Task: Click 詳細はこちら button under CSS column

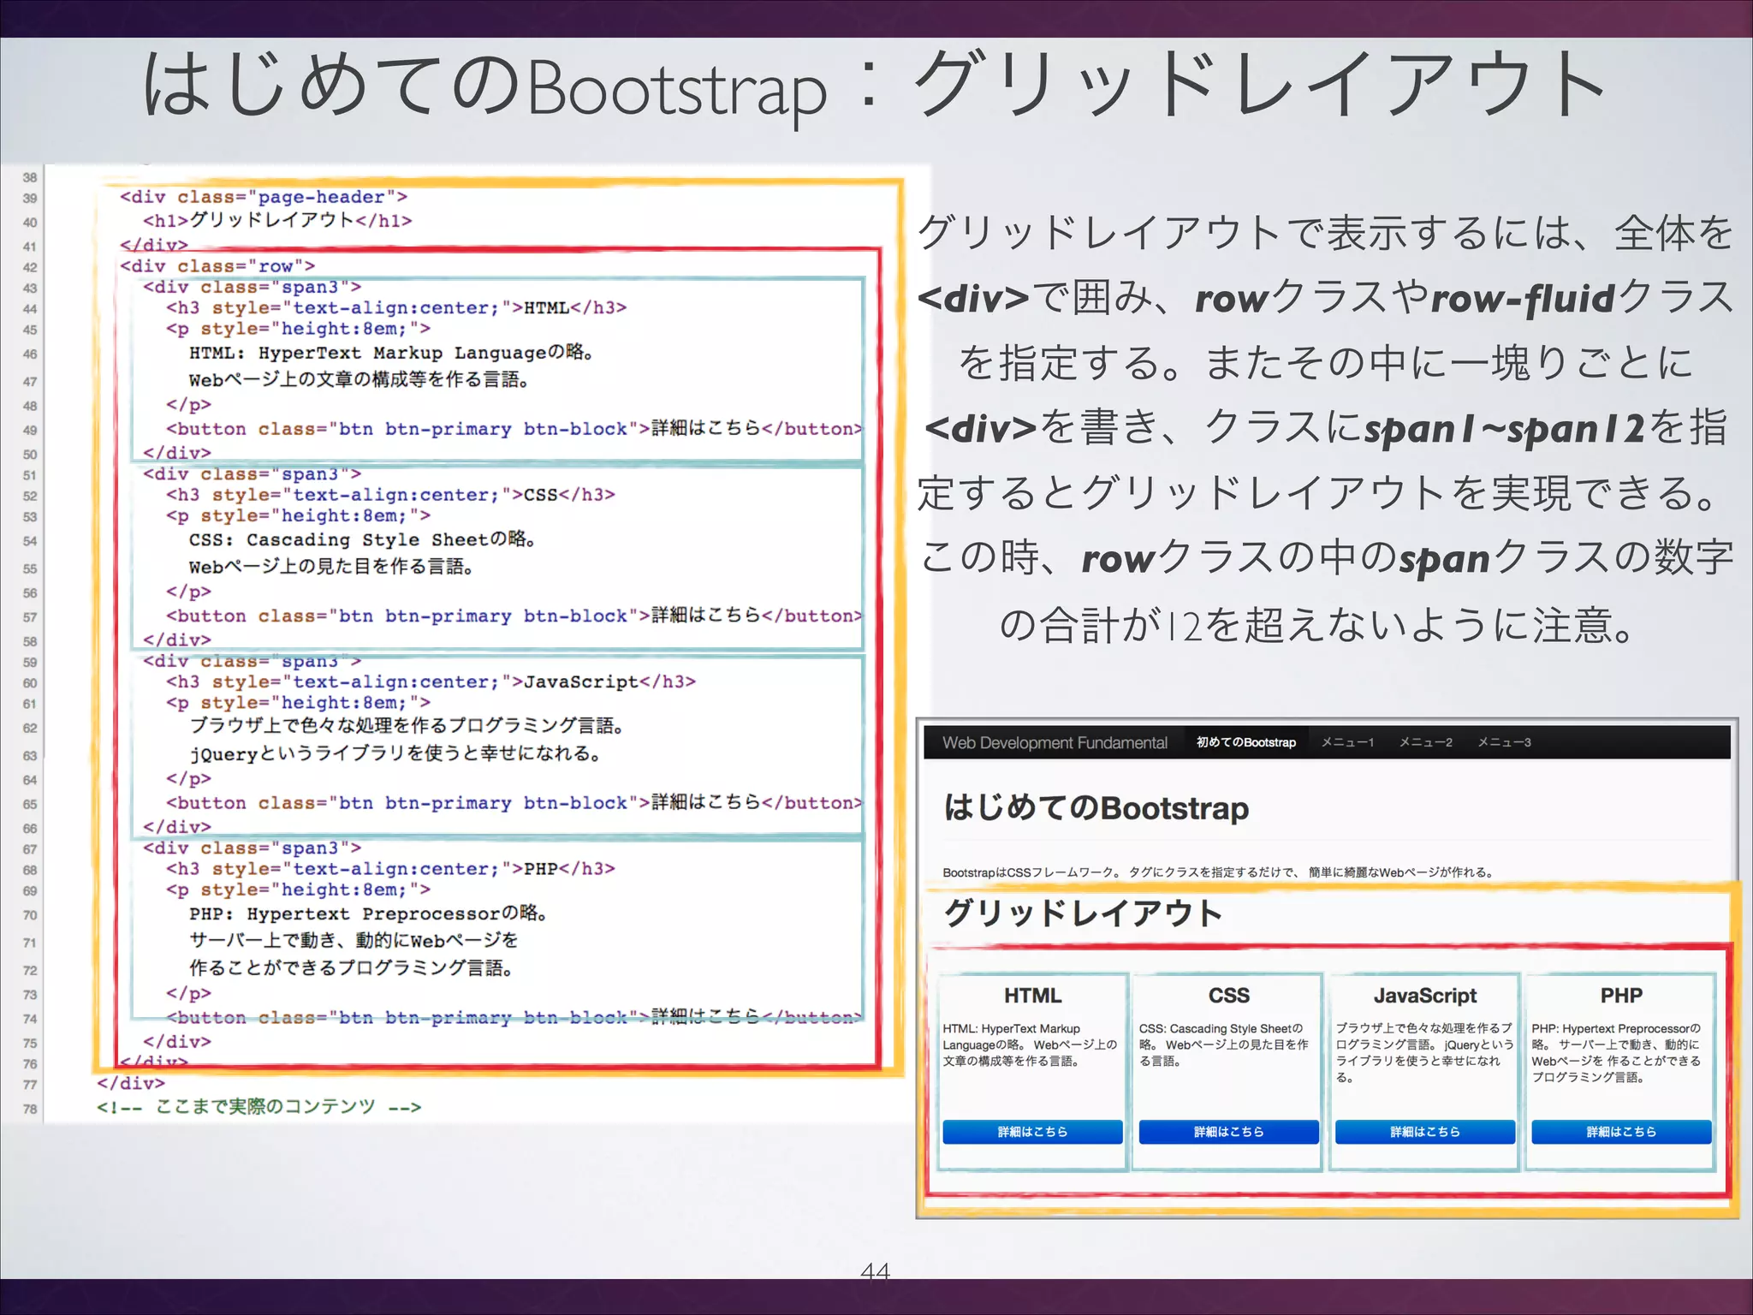Action: click(x=1228, y=1132)
